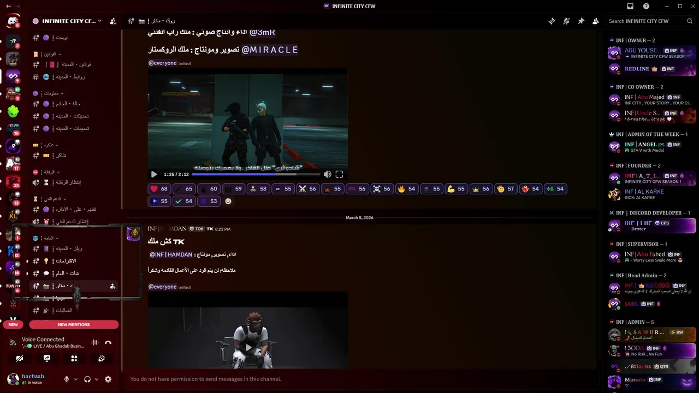Collapse the الرقابة channel category

46,172
